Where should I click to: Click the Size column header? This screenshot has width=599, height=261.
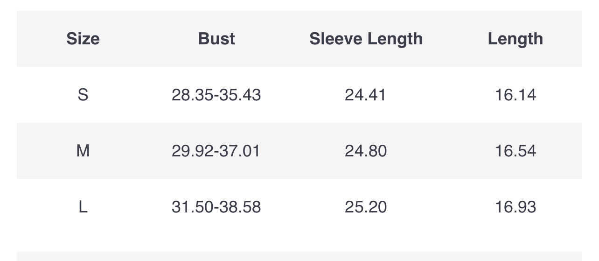point(83,39)
